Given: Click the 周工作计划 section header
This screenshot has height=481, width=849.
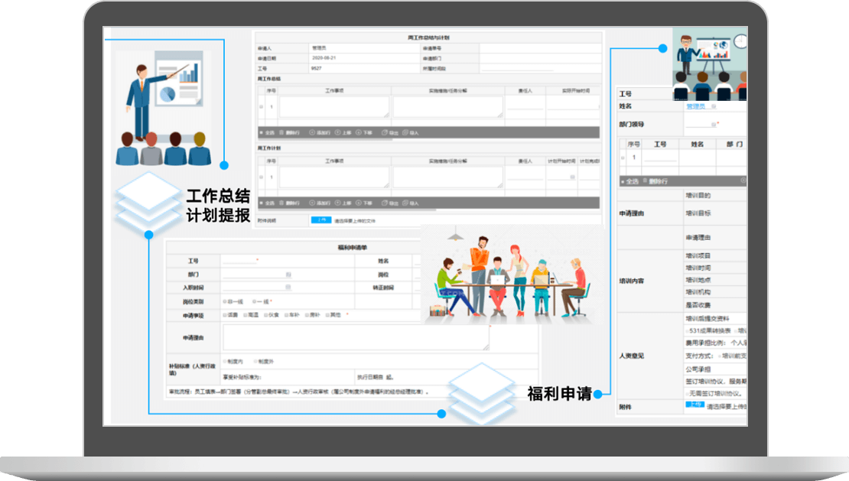Looking at the screenshot, I should pyautogui.click(x=270, y=148).
